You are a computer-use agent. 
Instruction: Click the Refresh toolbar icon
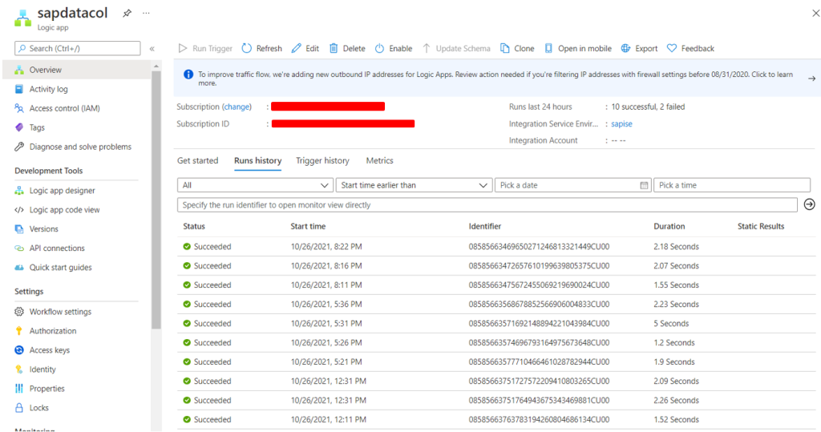(x=247, y=48)
